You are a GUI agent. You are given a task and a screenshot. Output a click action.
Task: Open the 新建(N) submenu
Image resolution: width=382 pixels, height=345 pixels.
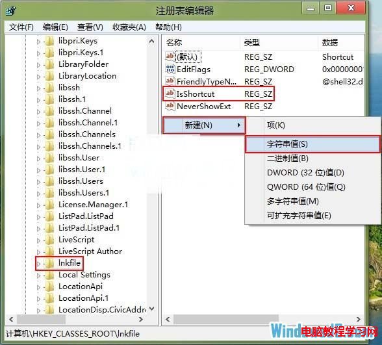pyautogui.click(x=204, y=125)
